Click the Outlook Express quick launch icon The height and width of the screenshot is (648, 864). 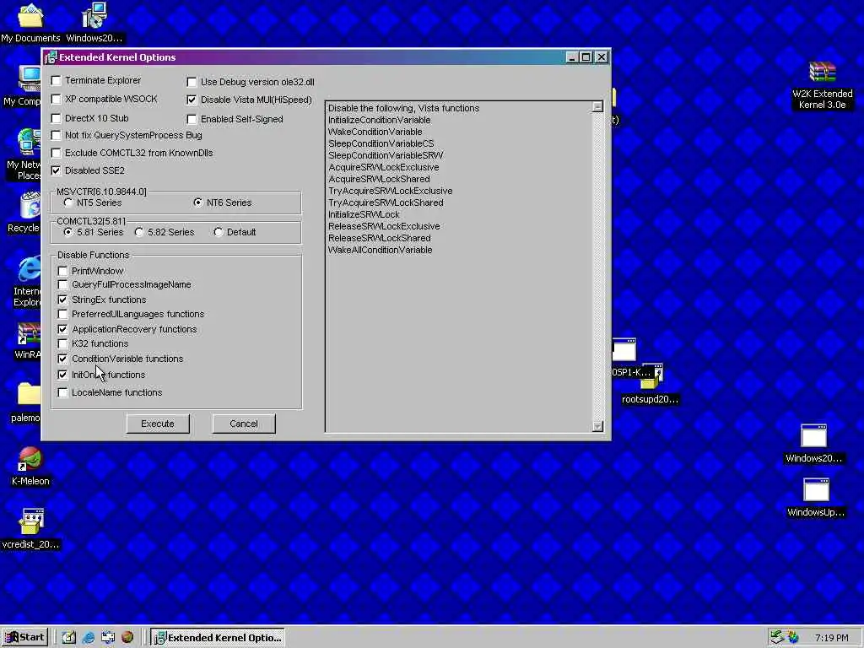108,638
